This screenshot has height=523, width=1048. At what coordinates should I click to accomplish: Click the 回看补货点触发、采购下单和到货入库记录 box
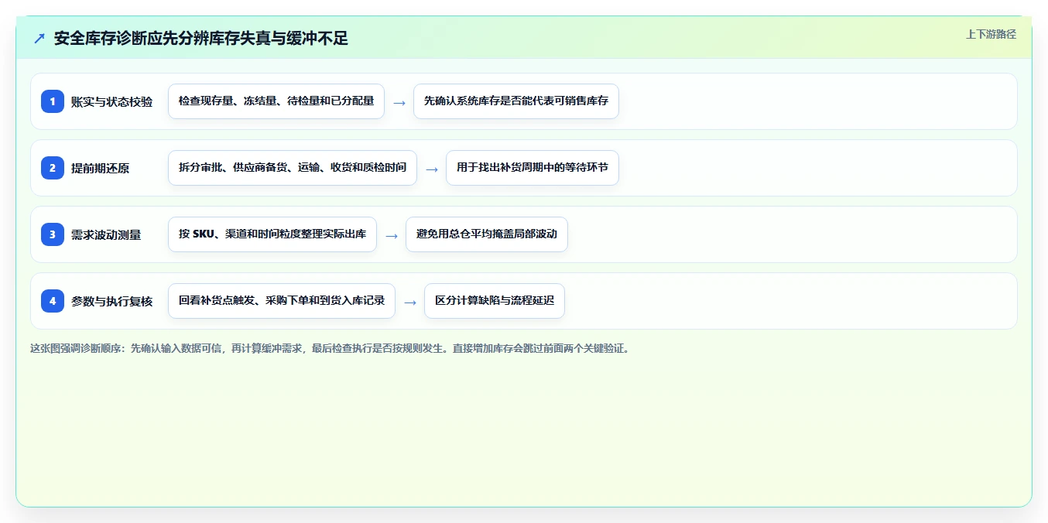click(282, 301)
